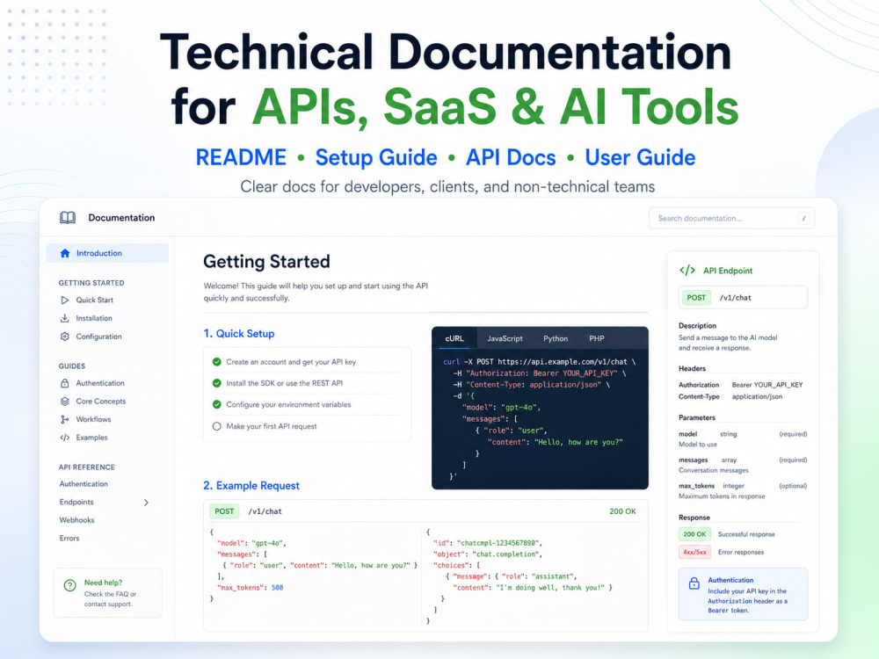The height and width of the screenshot is (659, 879).
Task: Click the 200 OK response badge
Action: tap(694, 534)
